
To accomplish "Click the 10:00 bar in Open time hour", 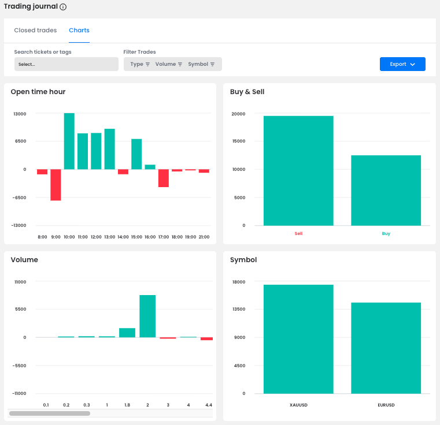I will 69,141.
